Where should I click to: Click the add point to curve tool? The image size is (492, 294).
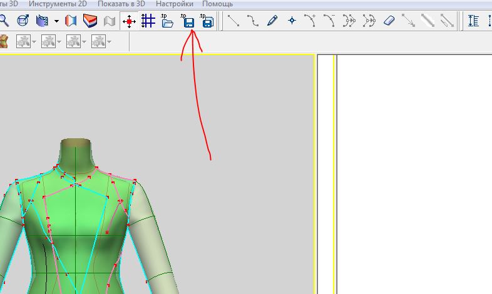click(x=310, y=21)
